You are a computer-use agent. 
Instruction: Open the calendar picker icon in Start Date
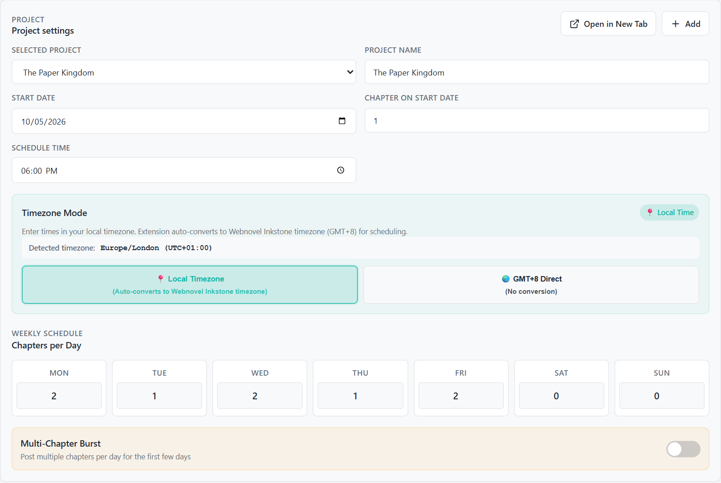[x=342, y=121]
